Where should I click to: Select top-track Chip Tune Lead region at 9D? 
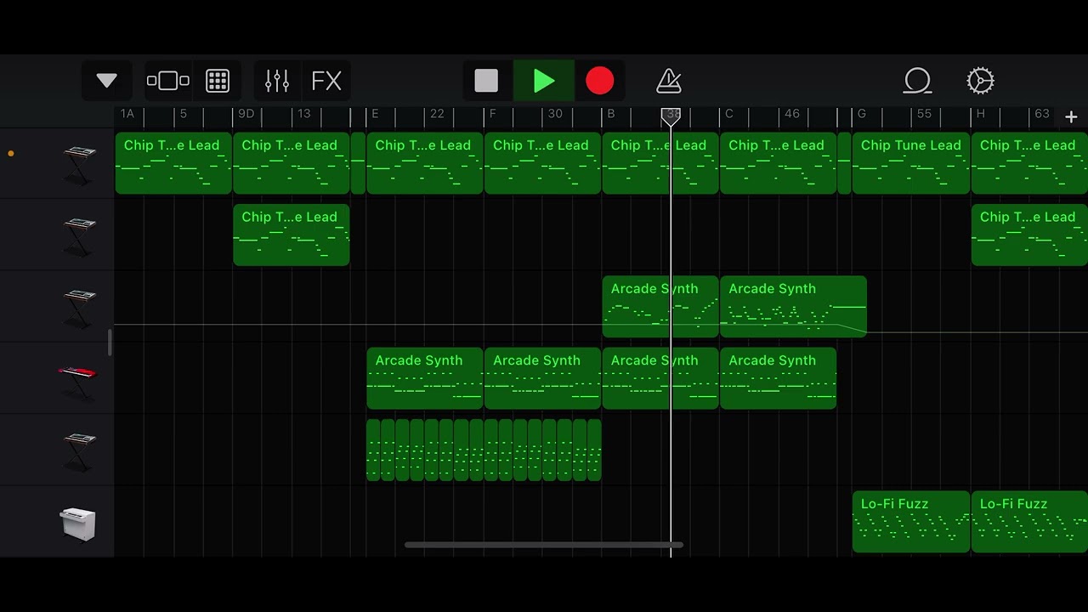[x=292, y=163]
